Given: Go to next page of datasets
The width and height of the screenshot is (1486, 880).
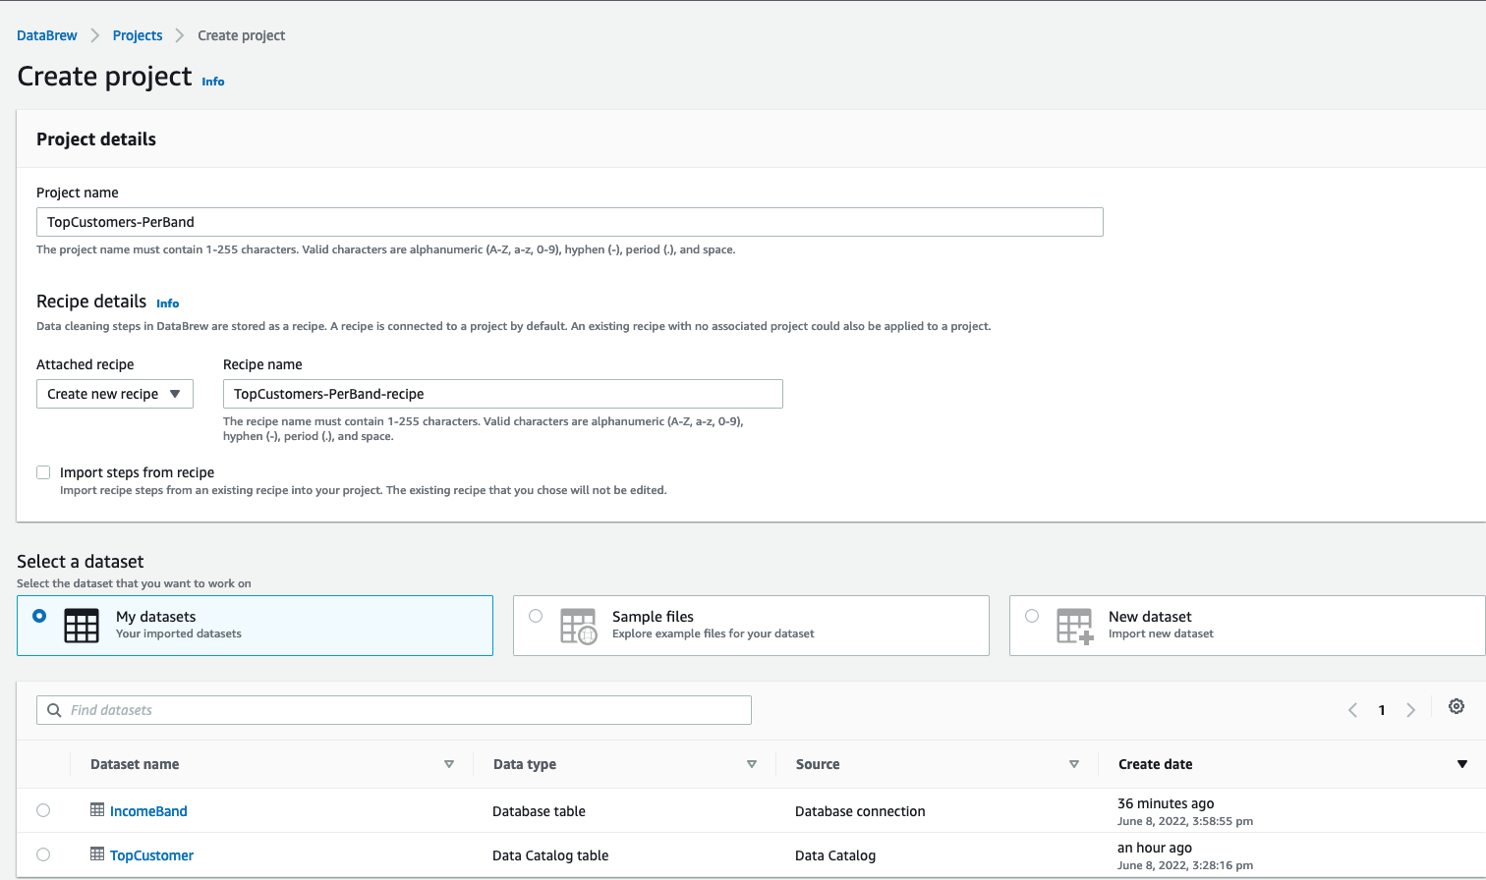Looking at the screenshot, I should pyautogui.click(x=1410, y=710).
